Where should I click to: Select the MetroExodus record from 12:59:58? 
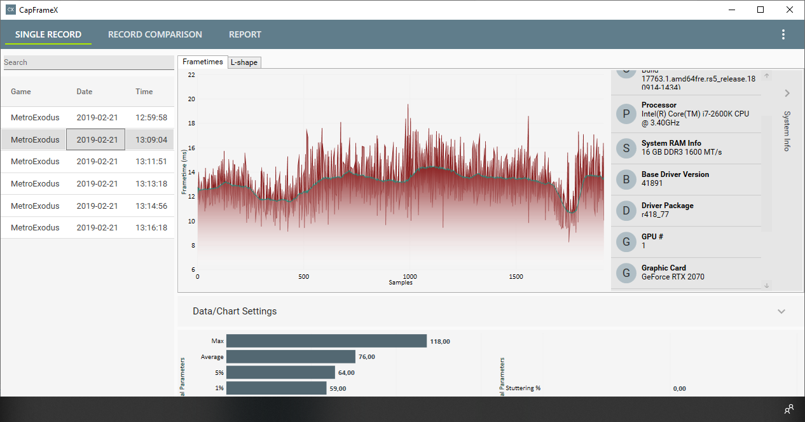point(87,118)
